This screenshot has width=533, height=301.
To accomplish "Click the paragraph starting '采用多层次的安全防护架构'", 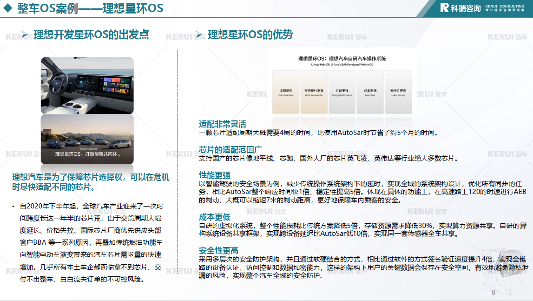I will pyautogui.click(x=363, y=268).
